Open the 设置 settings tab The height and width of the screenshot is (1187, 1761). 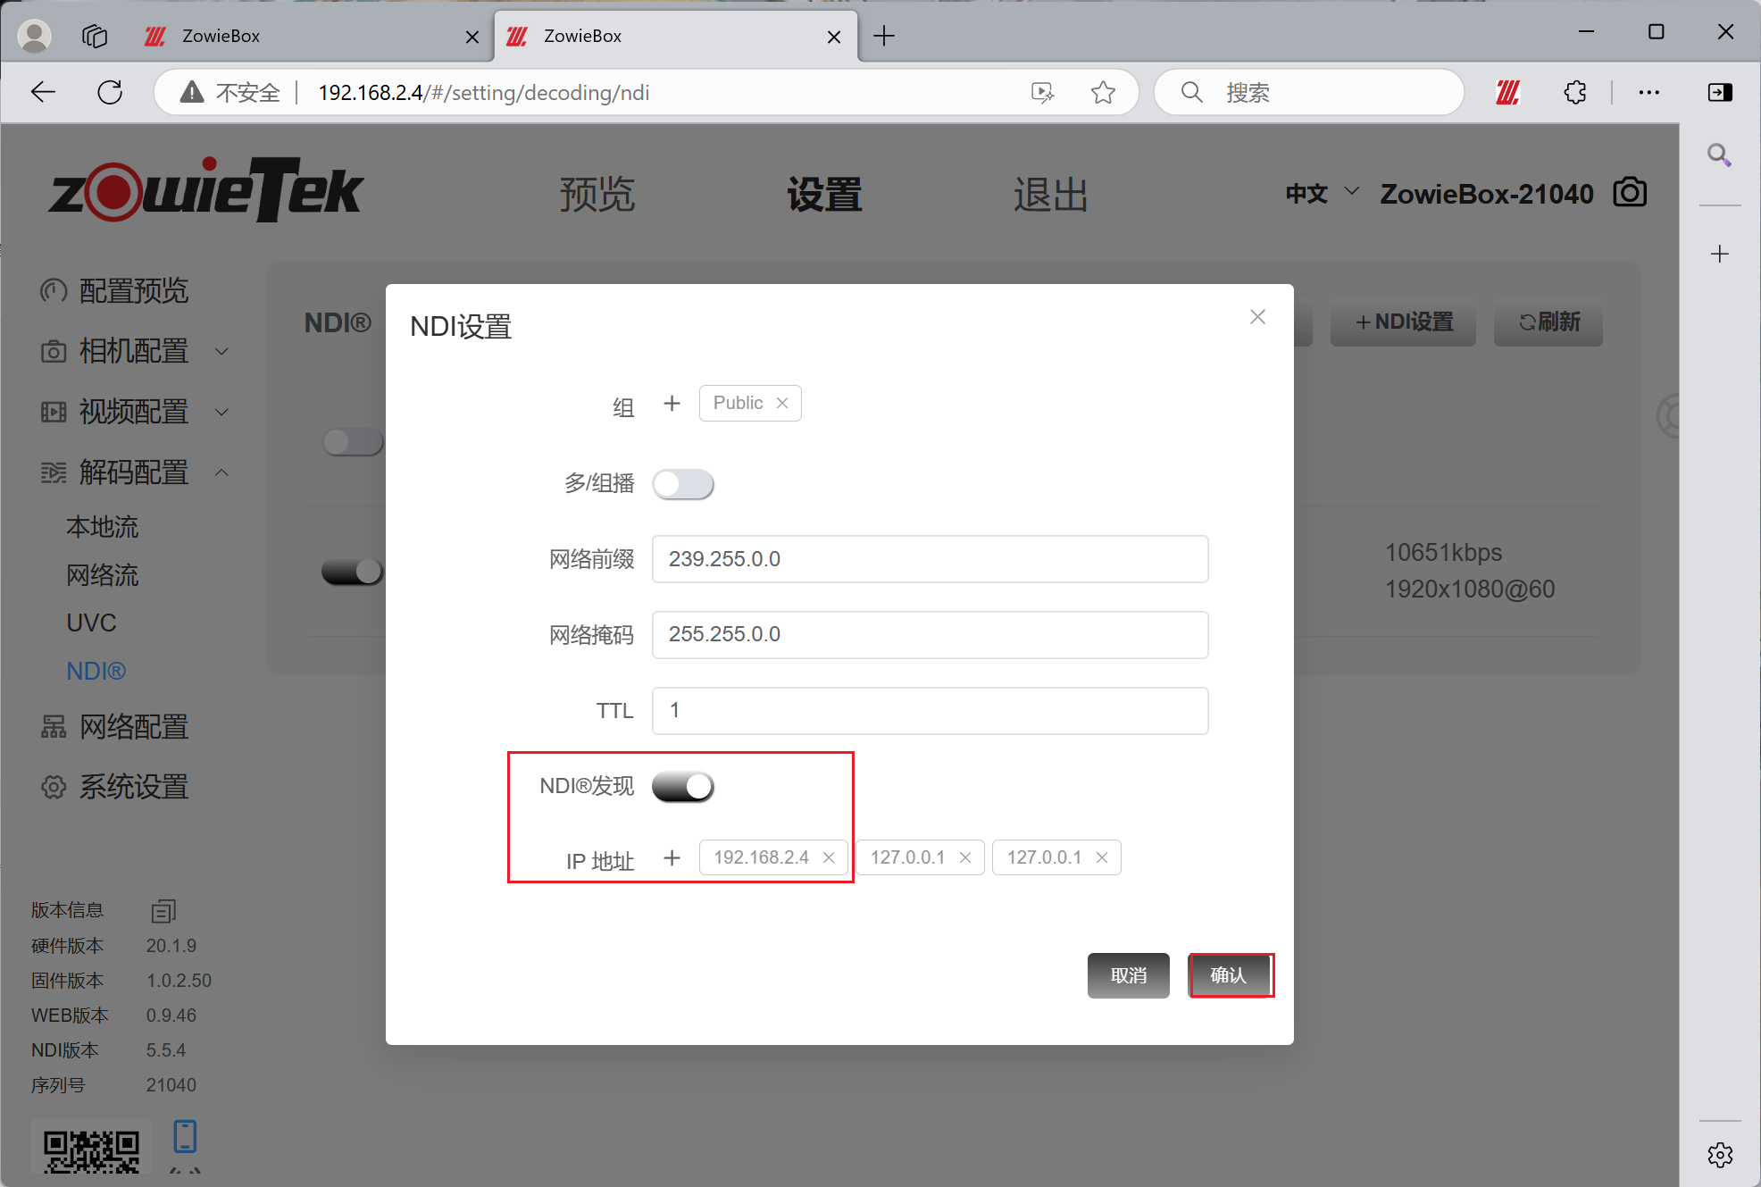pyautogui.click(x=824, y=194)
